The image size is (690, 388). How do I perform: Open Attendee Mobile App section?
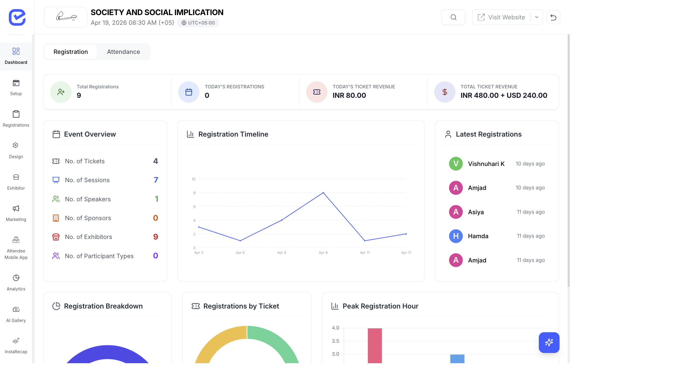coord(16,248)
